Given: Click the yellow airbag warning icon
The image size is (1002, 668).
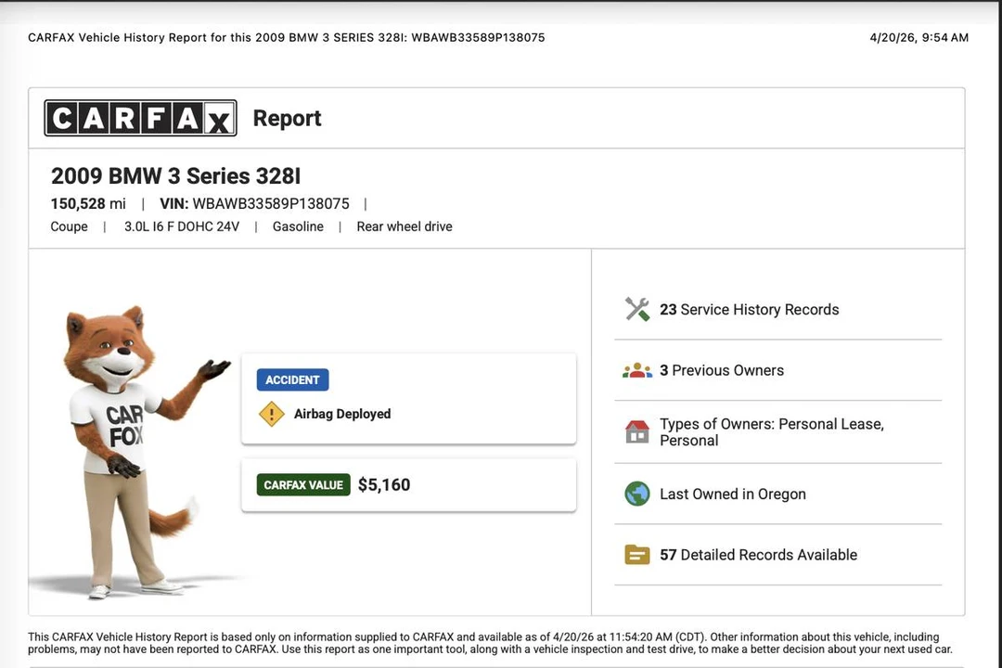Looking at the screenshot, I should [272, 414].
